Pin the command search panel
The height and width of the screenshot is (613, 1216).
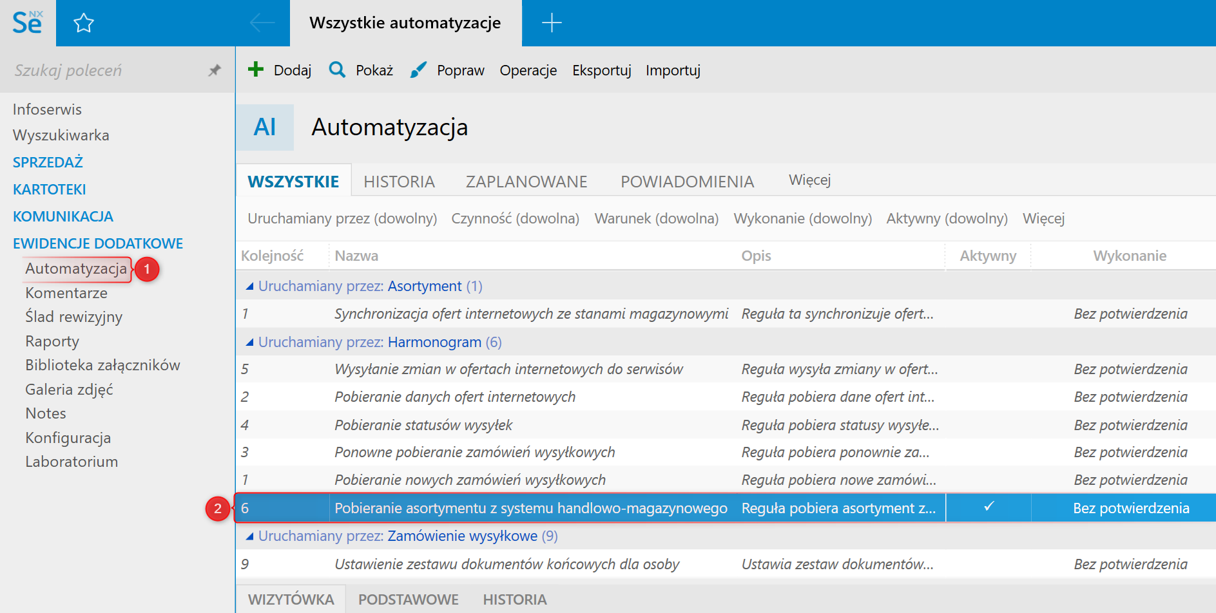click(x=215, y=70)
